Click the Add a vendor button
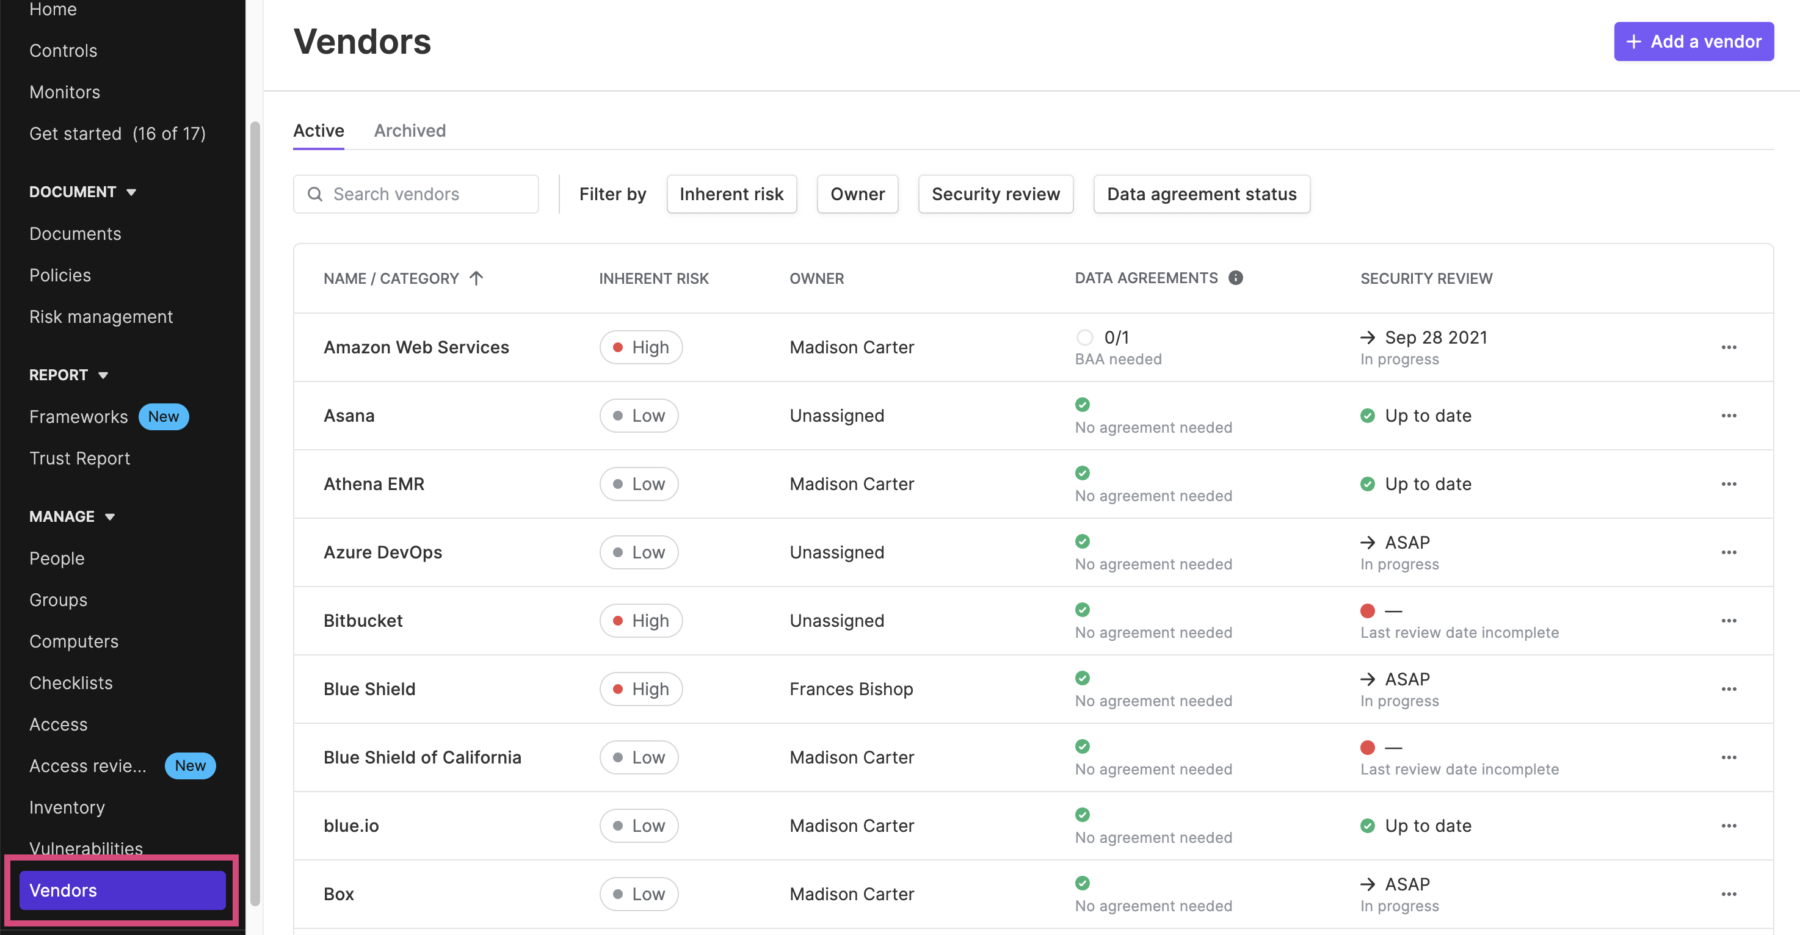1800x935 pixels. click(x=1694, y=42)
